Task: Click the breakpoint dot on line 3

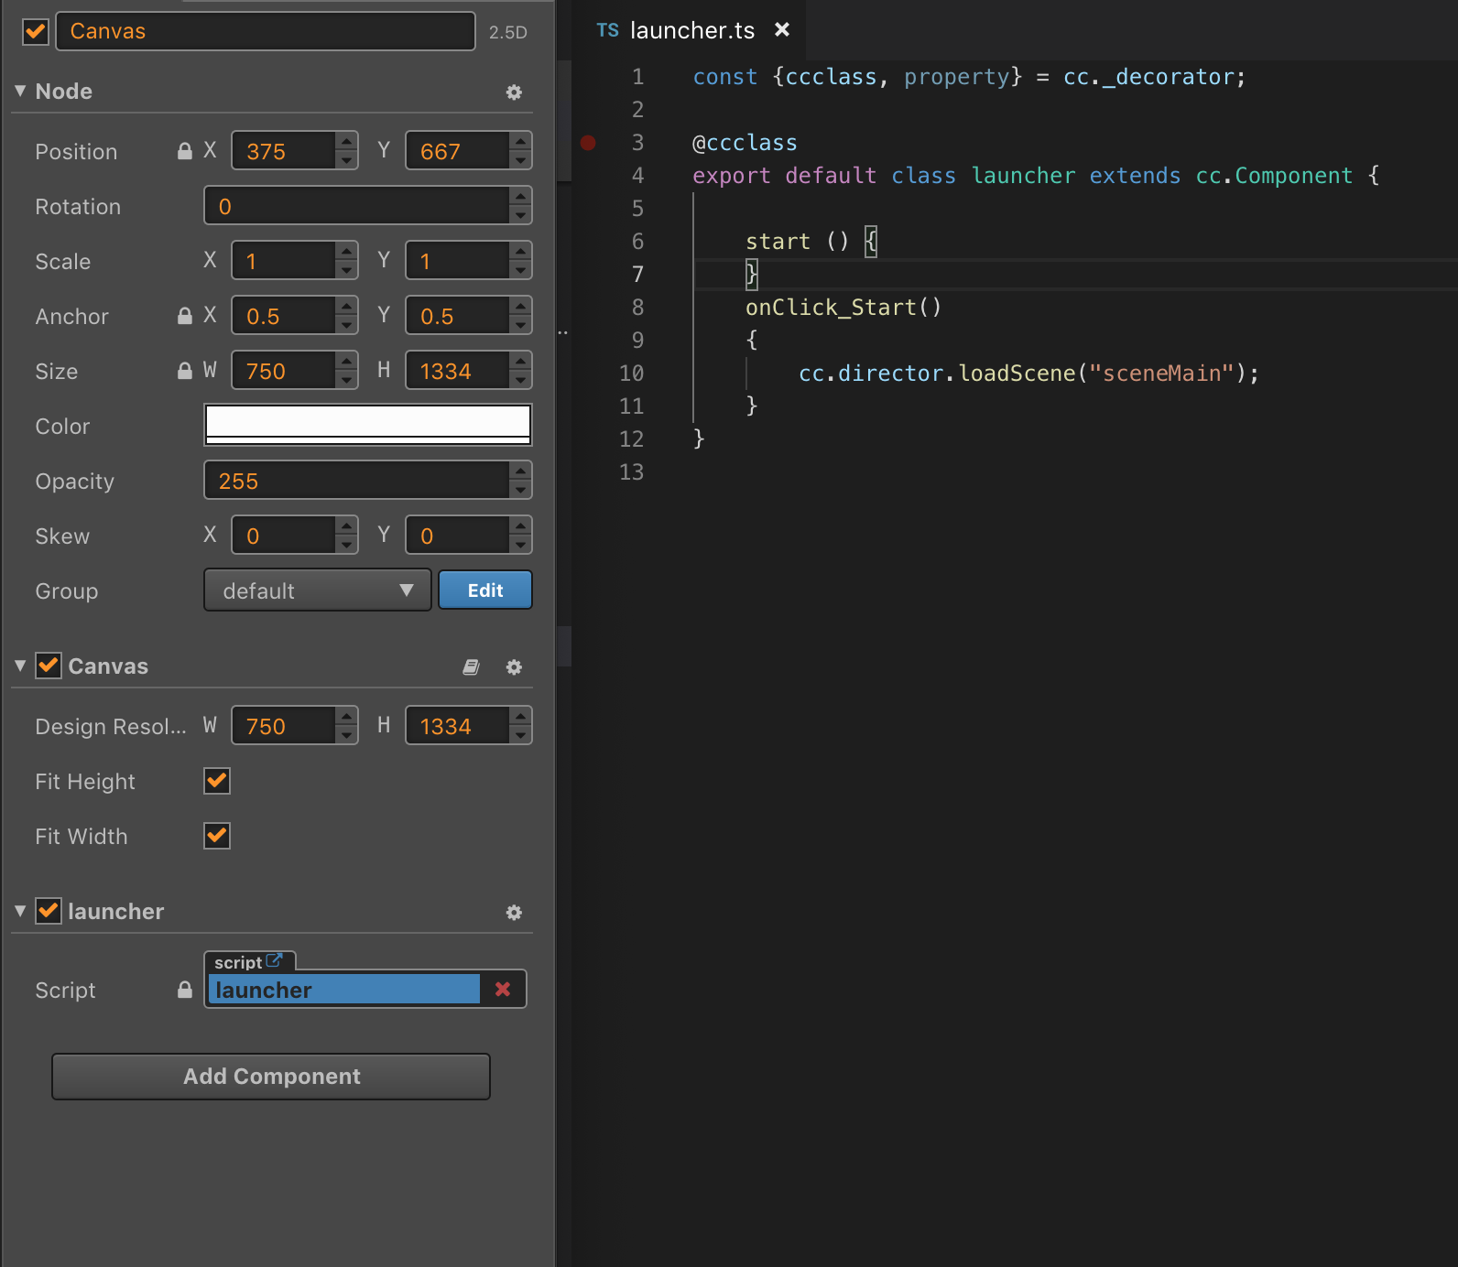Action: pyautogui.click(x=588, y=143)
